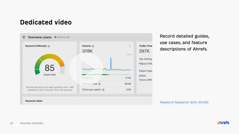Click the Clicks per search help icon
239x134 pixels.
click(x=103, y=90)
